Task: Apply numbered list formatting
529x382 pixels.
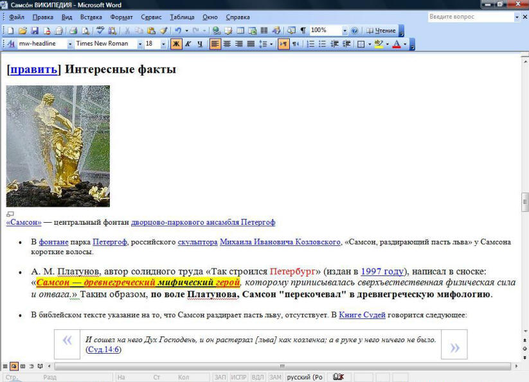Action: tap(310, 44)
